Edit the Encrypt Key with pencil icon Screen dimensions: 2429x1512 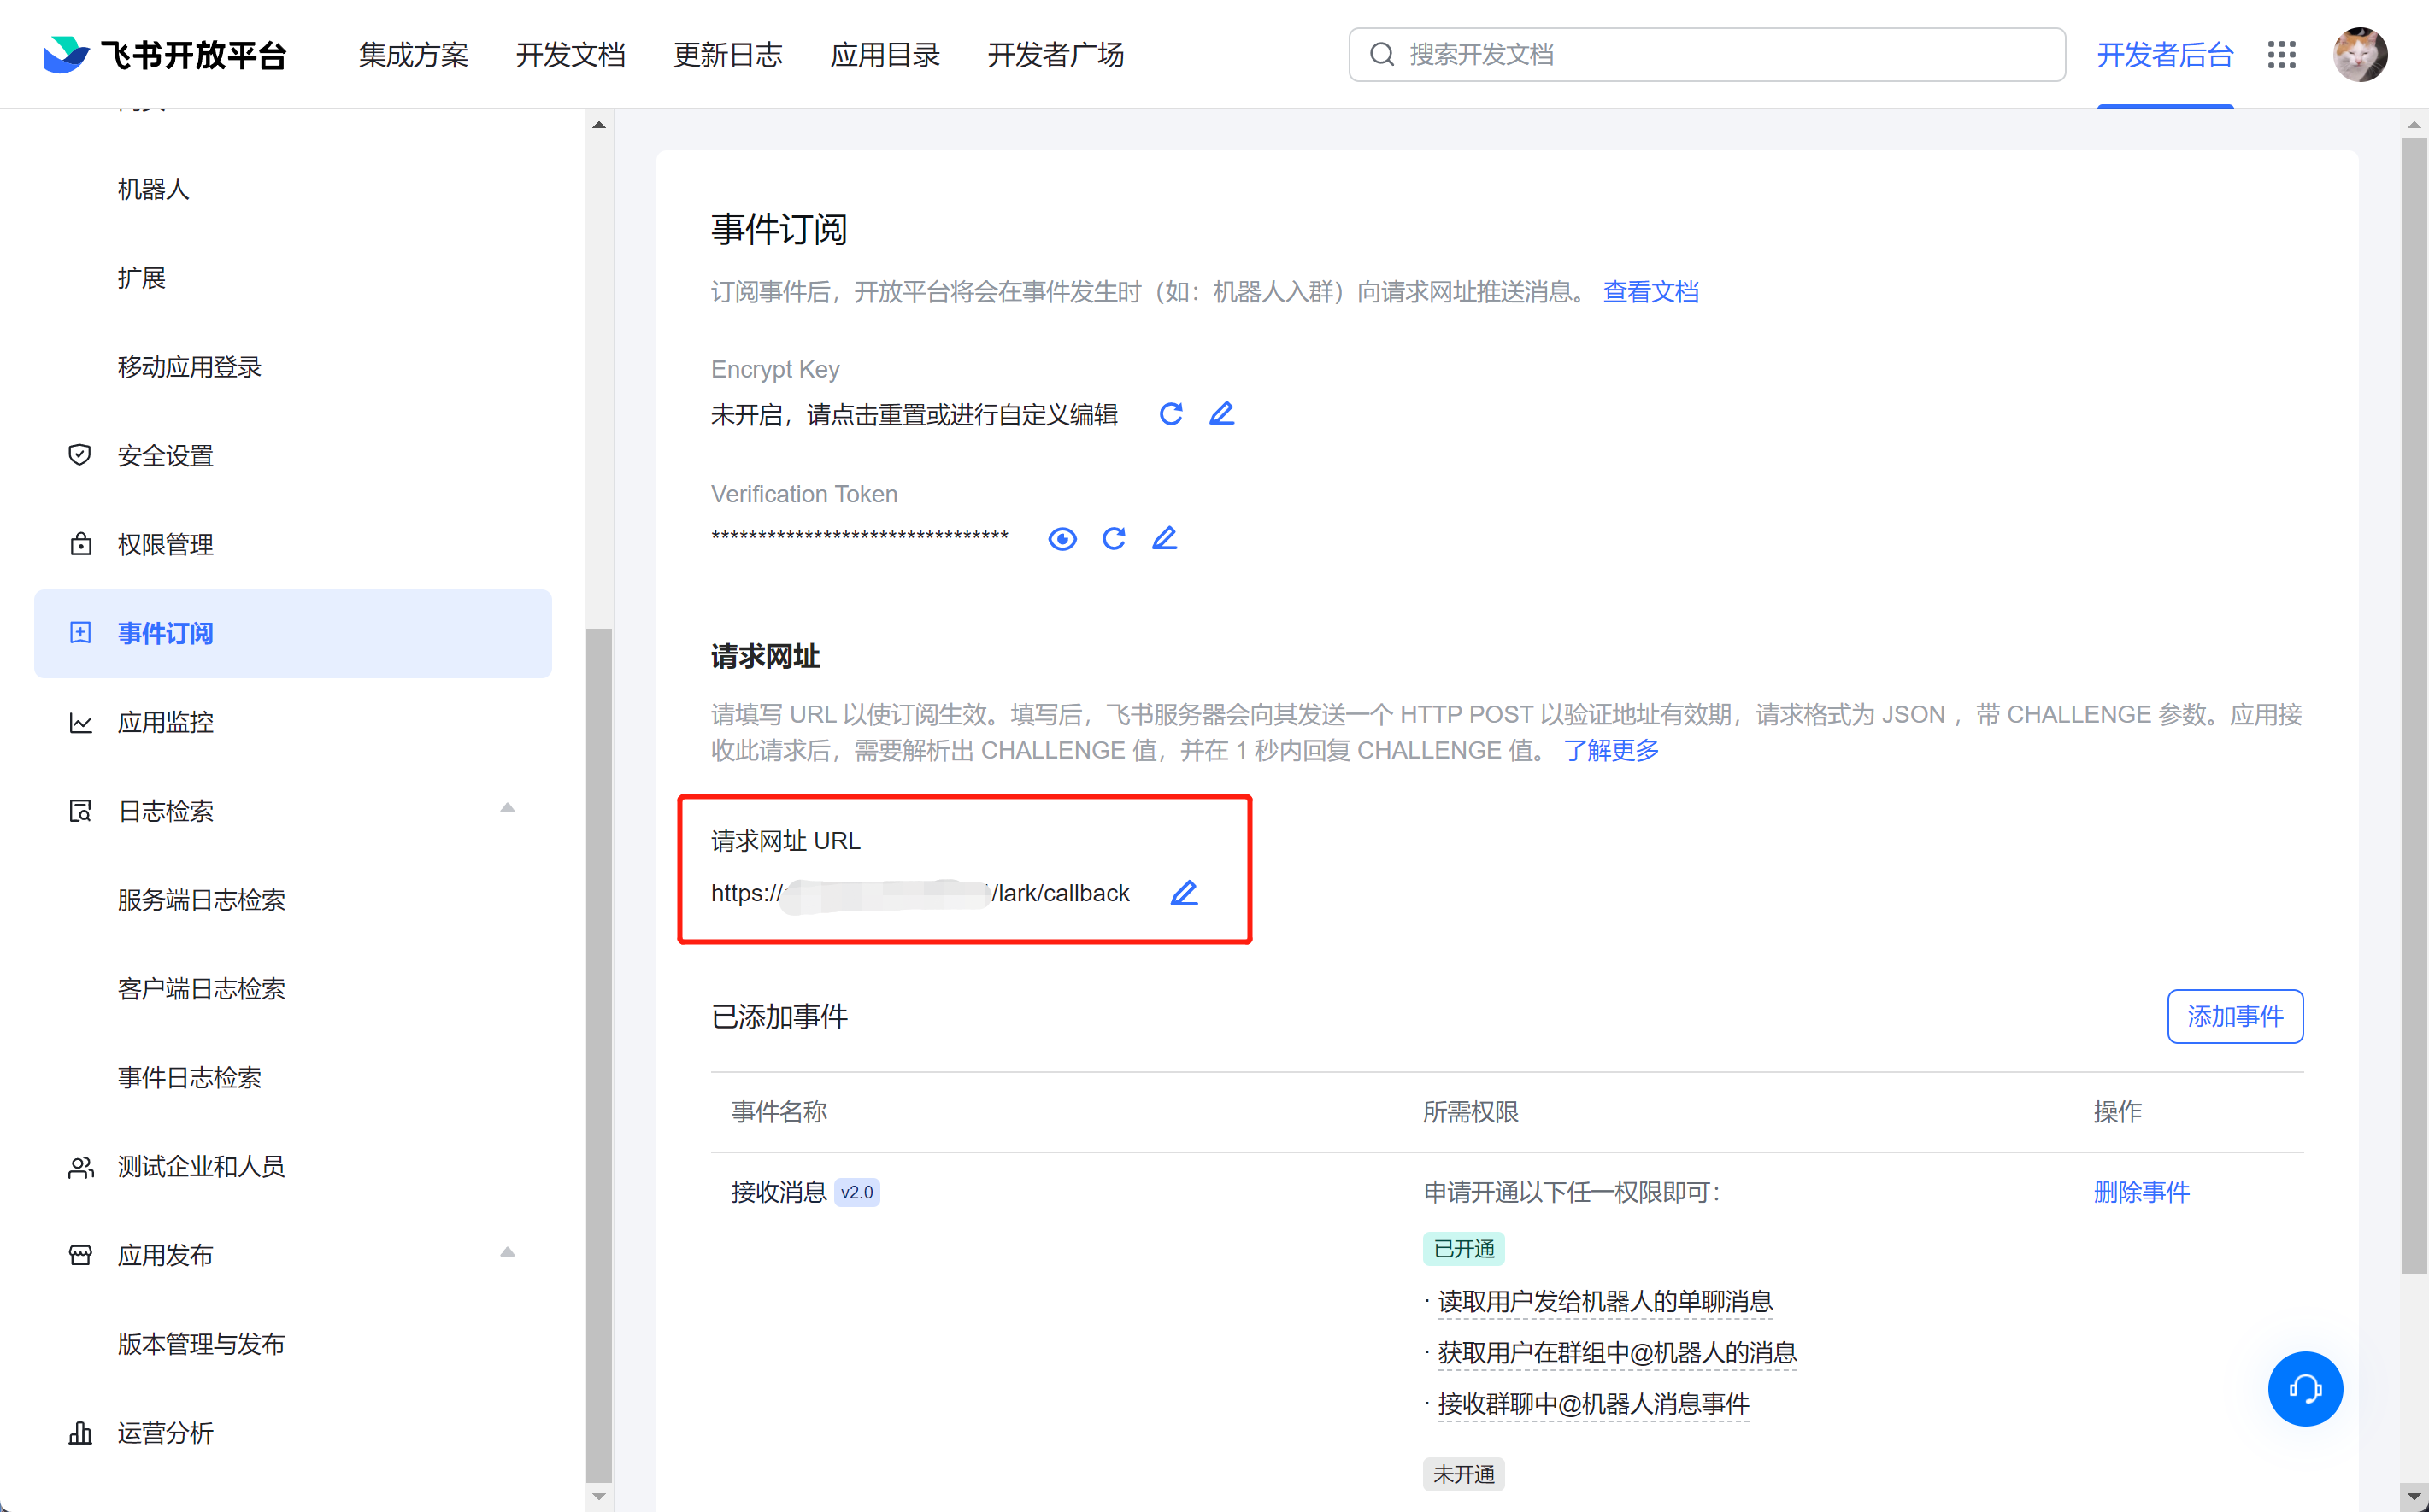pyautogui.click(x=1221, y=414)
